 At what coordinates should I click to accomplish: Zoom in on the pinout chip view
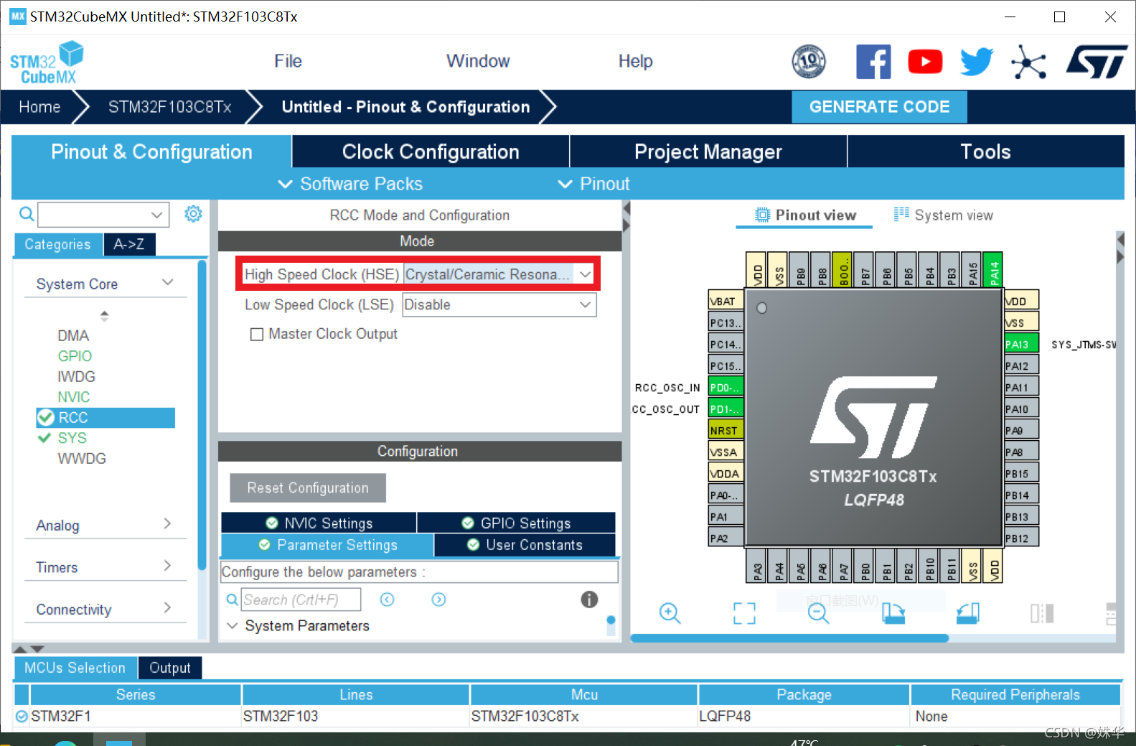point(670,612)
